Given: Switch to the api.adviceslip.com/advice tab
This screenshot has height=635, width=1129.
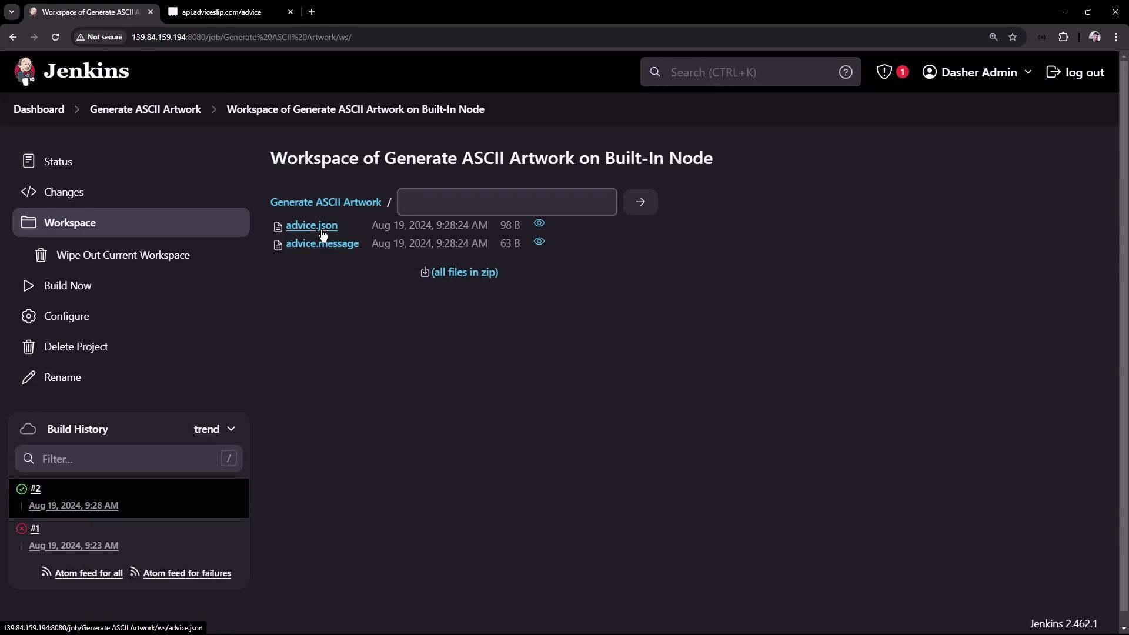Looking at the screenshot, I should [x=222, y=12].
